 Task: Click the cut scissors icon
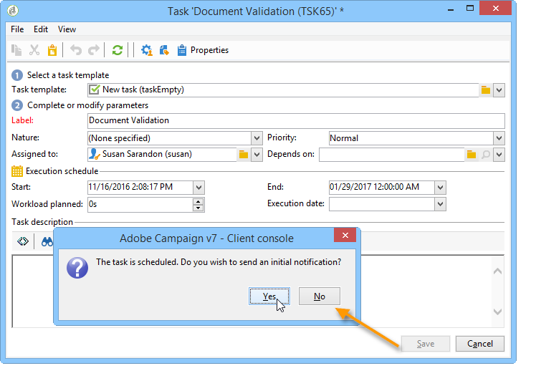pyautogui.click(x=34, y=50)
